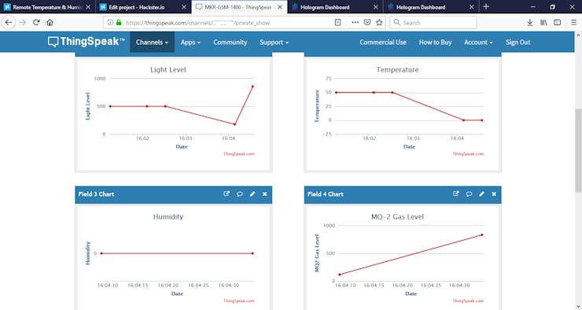
Task: Open the downloads panel
Action: (x=530, y=23)
